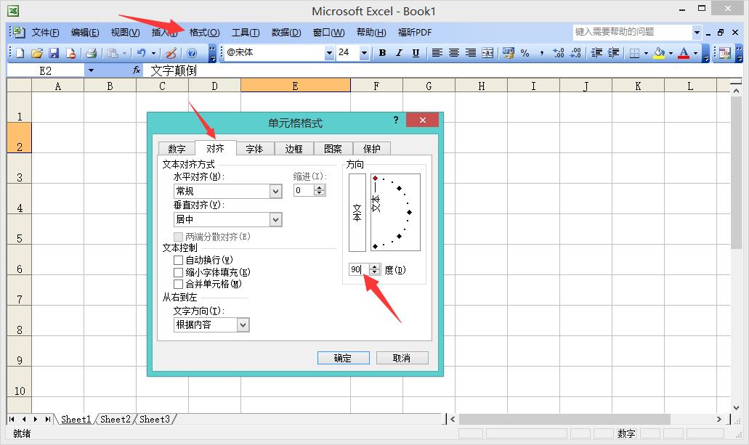Open the drawing toolbar icon
749x445 pixels.
pyautogui.click(x=171, y=53)
